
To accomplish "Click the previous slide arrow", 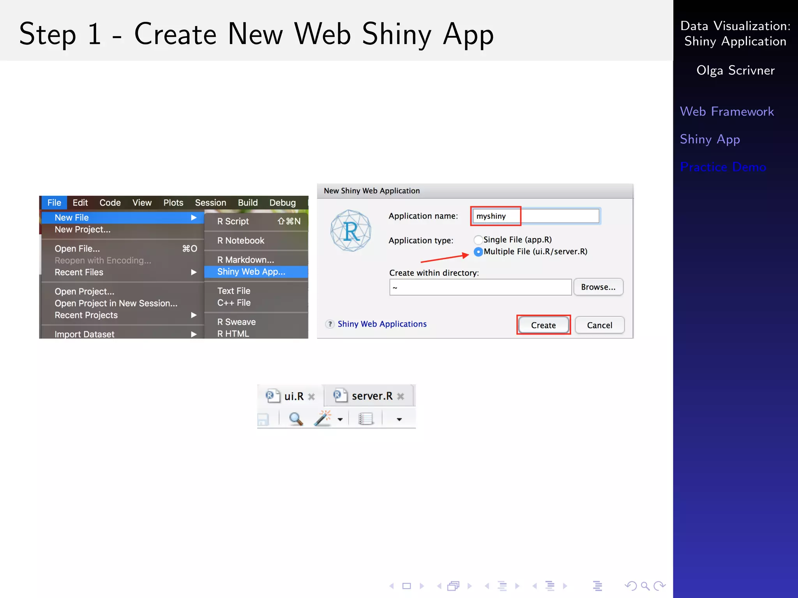I will pos(392,586).
